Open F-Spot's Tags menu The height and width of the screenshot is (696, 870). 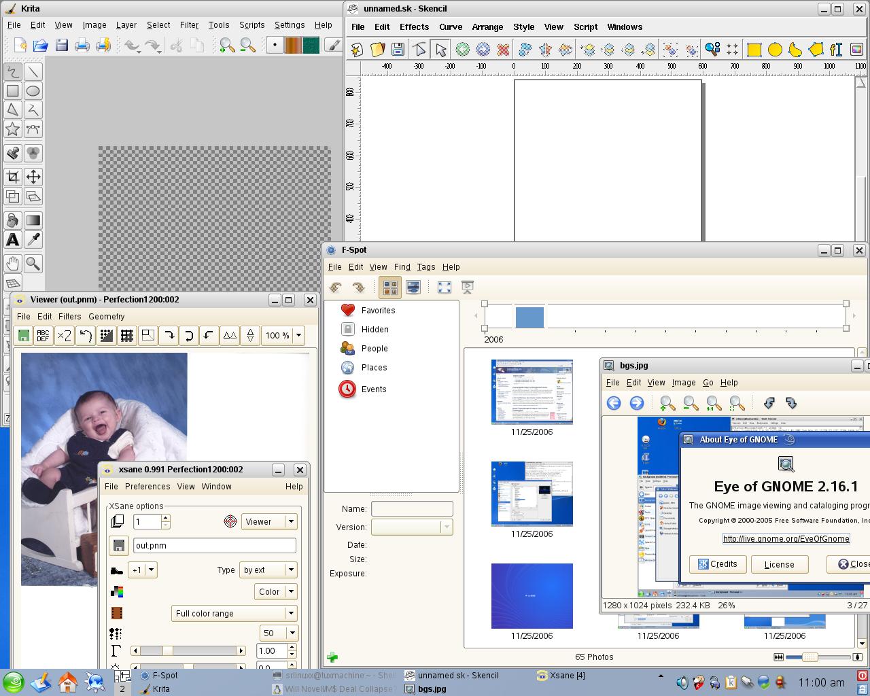[x=425, y=267]
